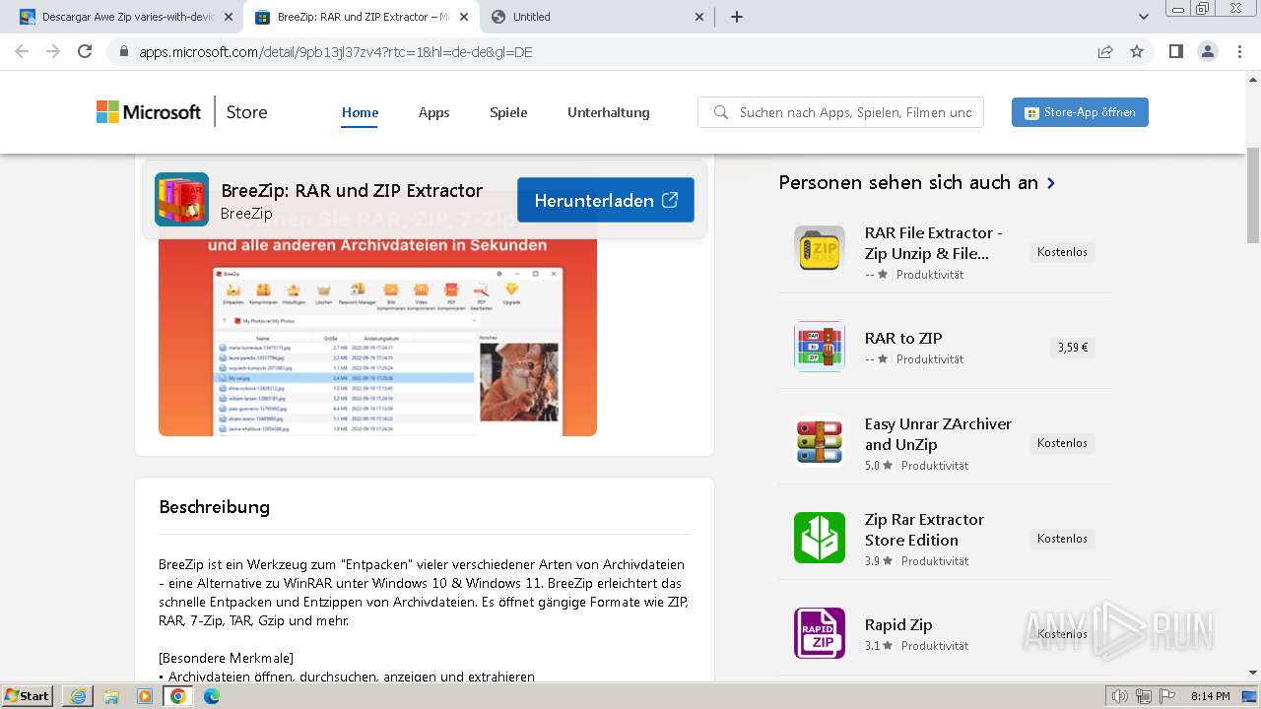Click Kostenlos tag for Easy Unrar ZArchiver
The width and height of the screenshot is (1261, 709).
[1062, 443]
